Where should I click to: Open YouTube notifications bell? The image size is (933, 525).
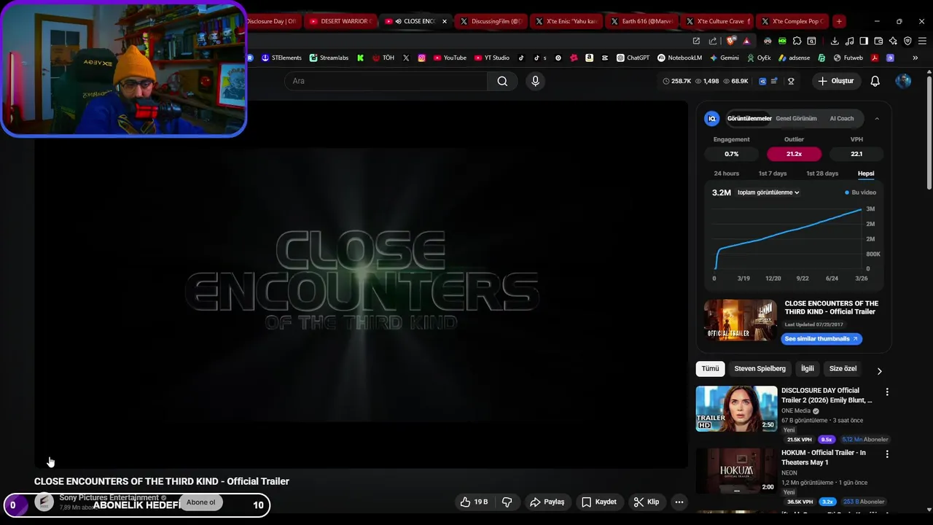[875, 81]
